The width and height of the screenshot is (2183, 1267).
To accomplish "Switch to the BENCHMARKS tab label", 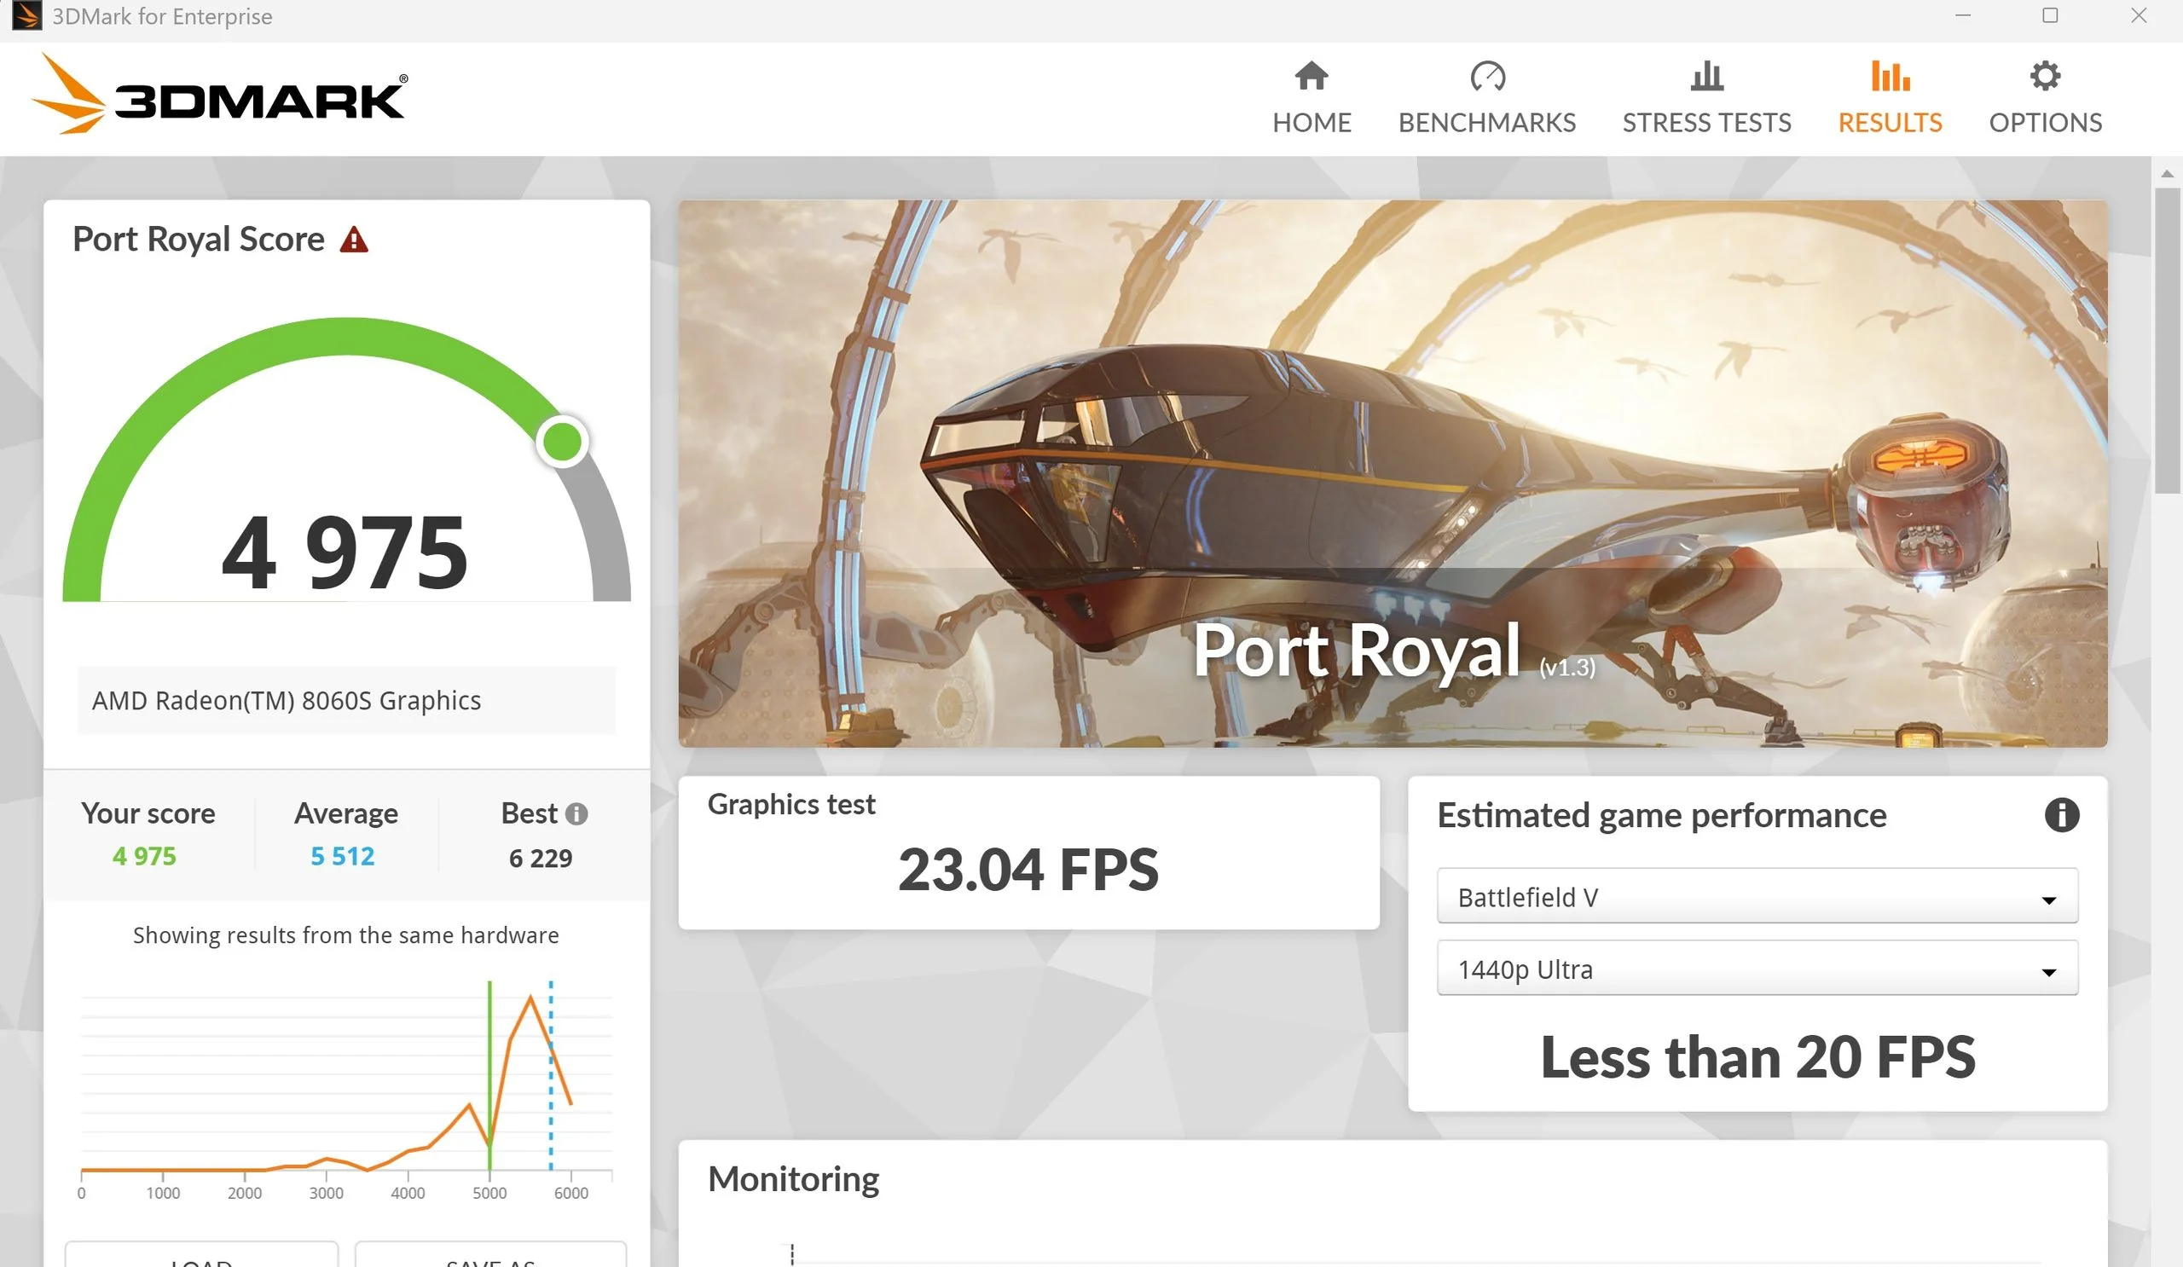I will (x=1486, y=123).
